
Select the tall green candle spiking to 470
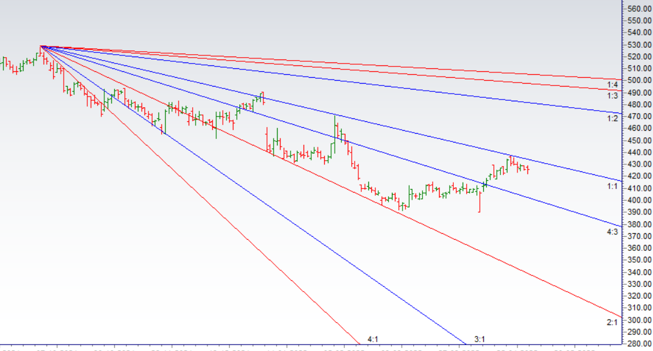tap(334, 128)
